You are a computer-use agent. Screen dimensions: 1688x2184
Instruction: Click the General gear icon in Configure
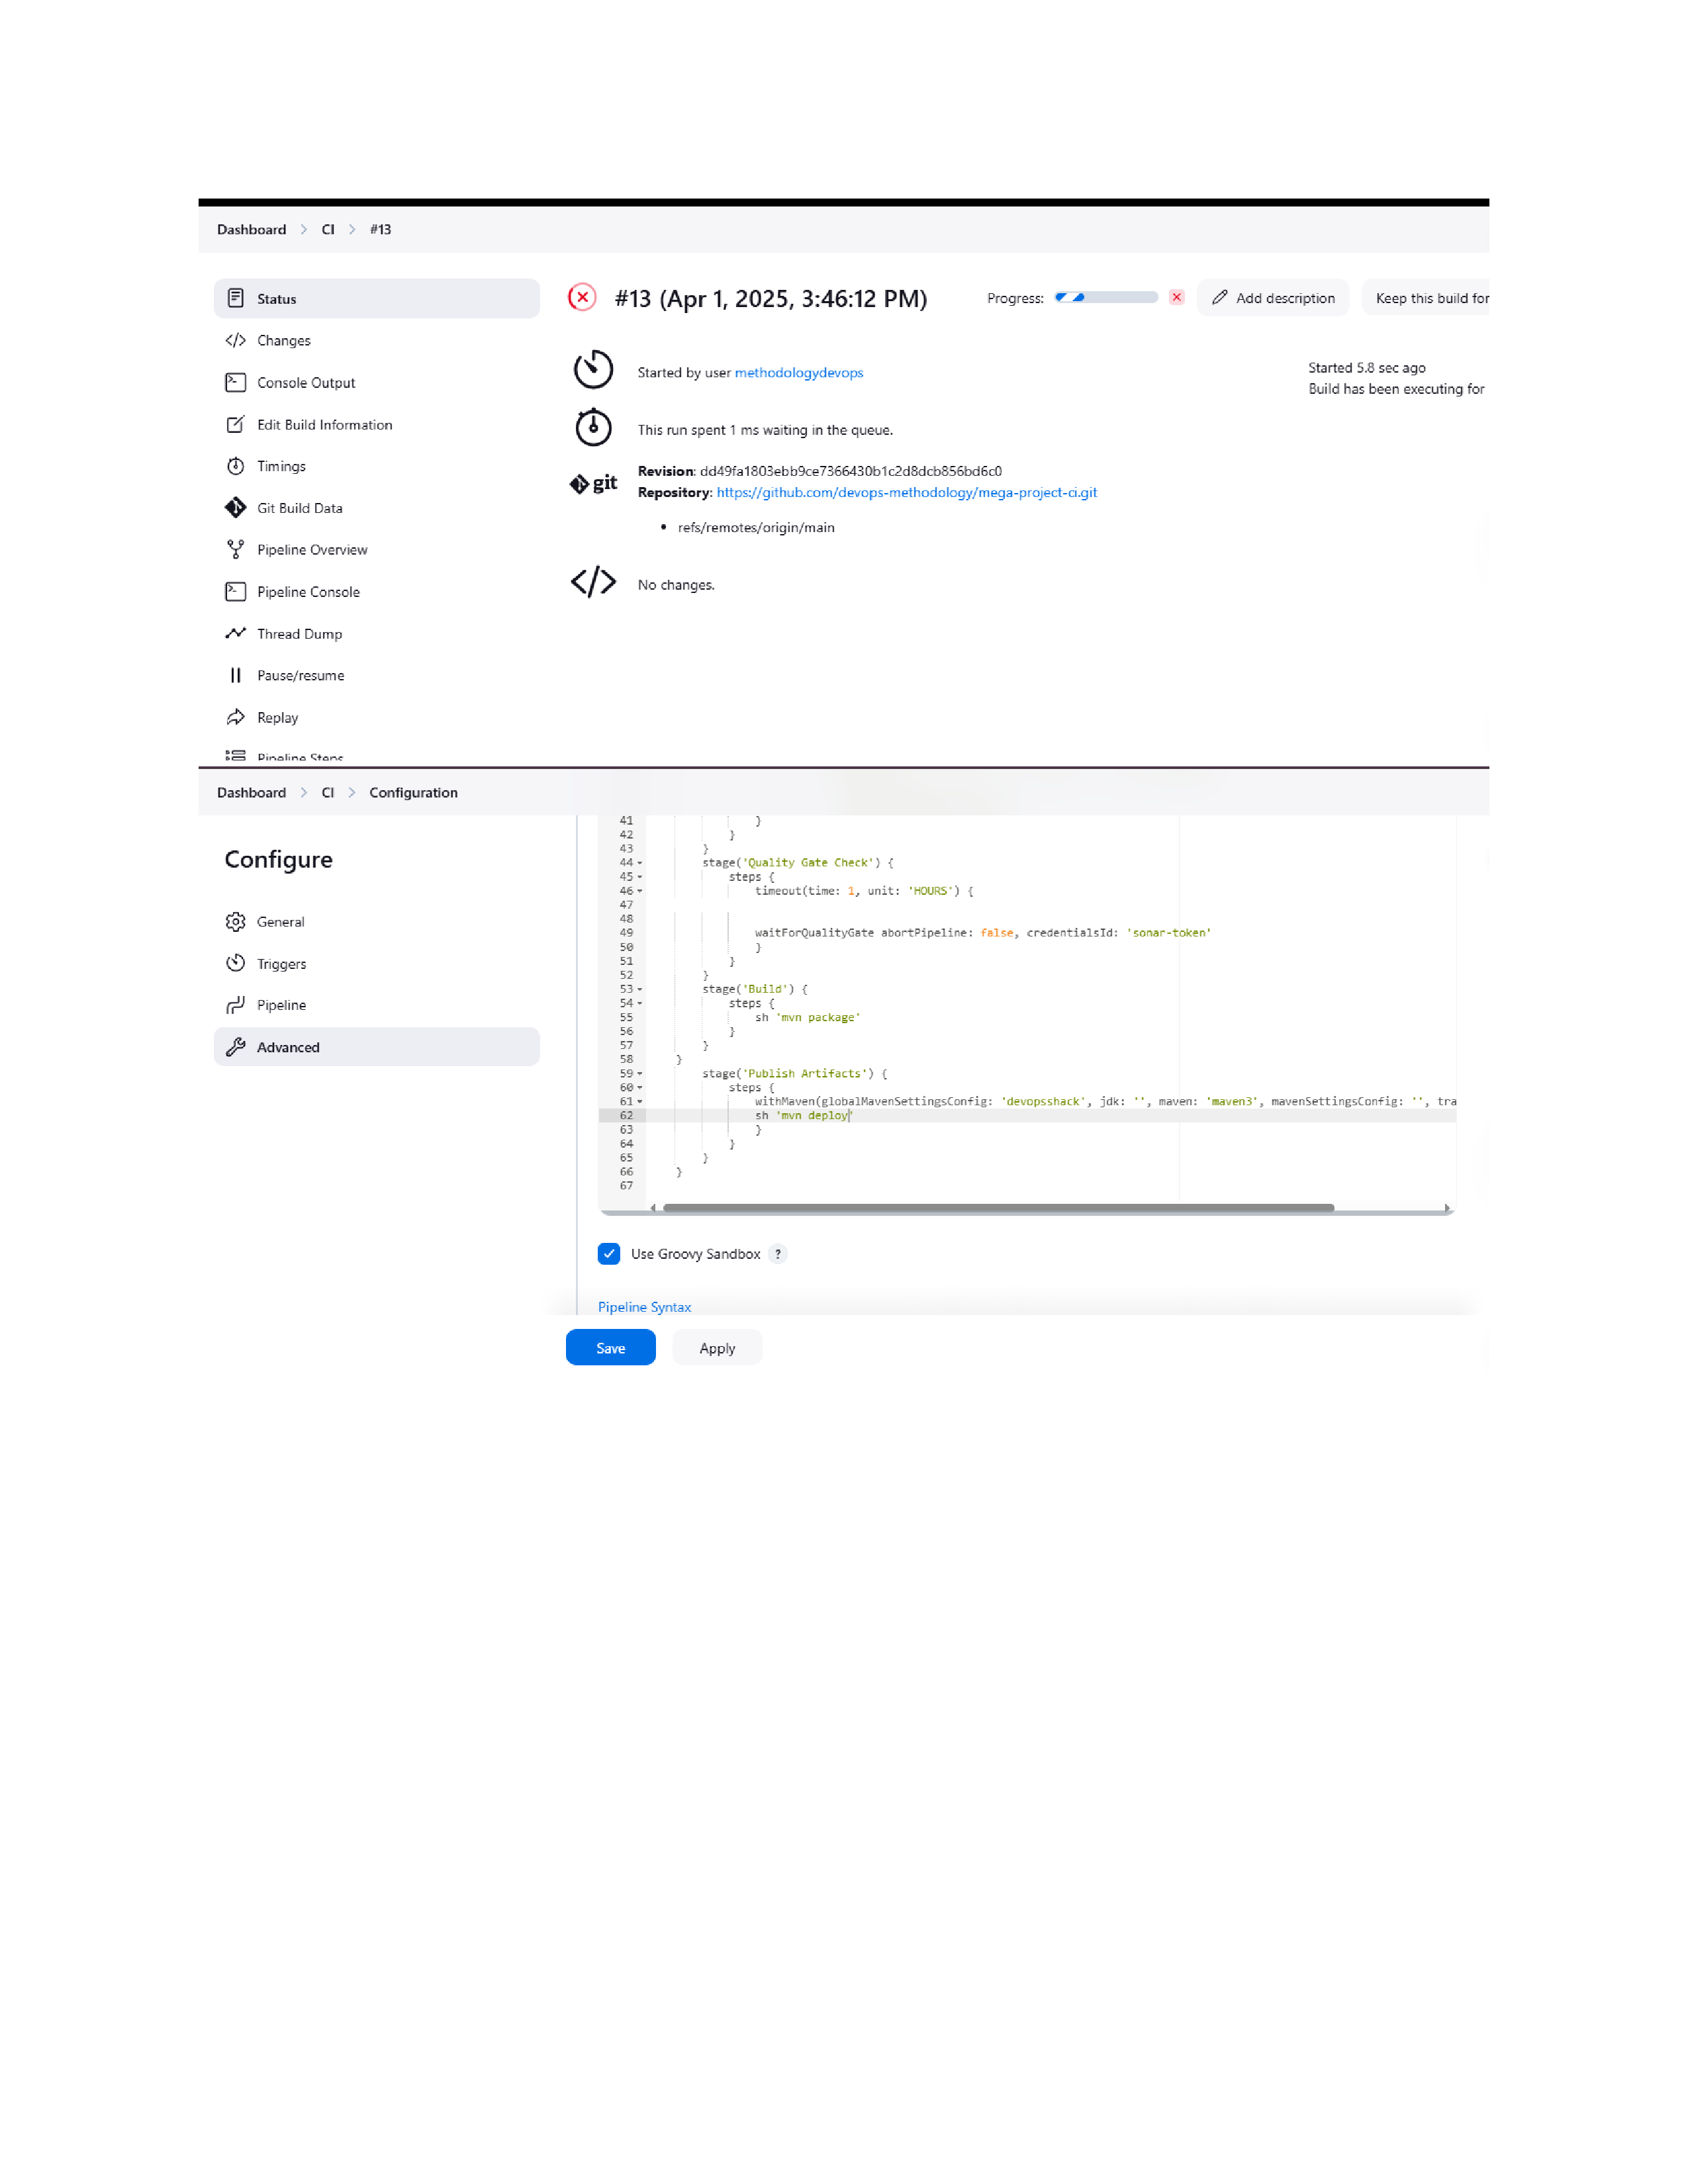pos(235,921)
